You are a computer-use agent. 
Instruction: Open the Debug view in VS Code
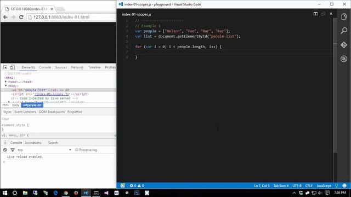click(344, 59)
